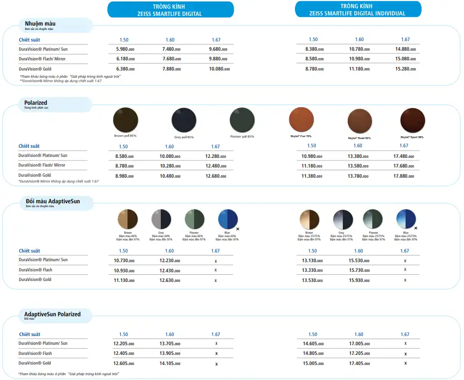The image size is (464, 380).
Task: Click the 15.930.000 price cell
Action: [x=359, y=281]
